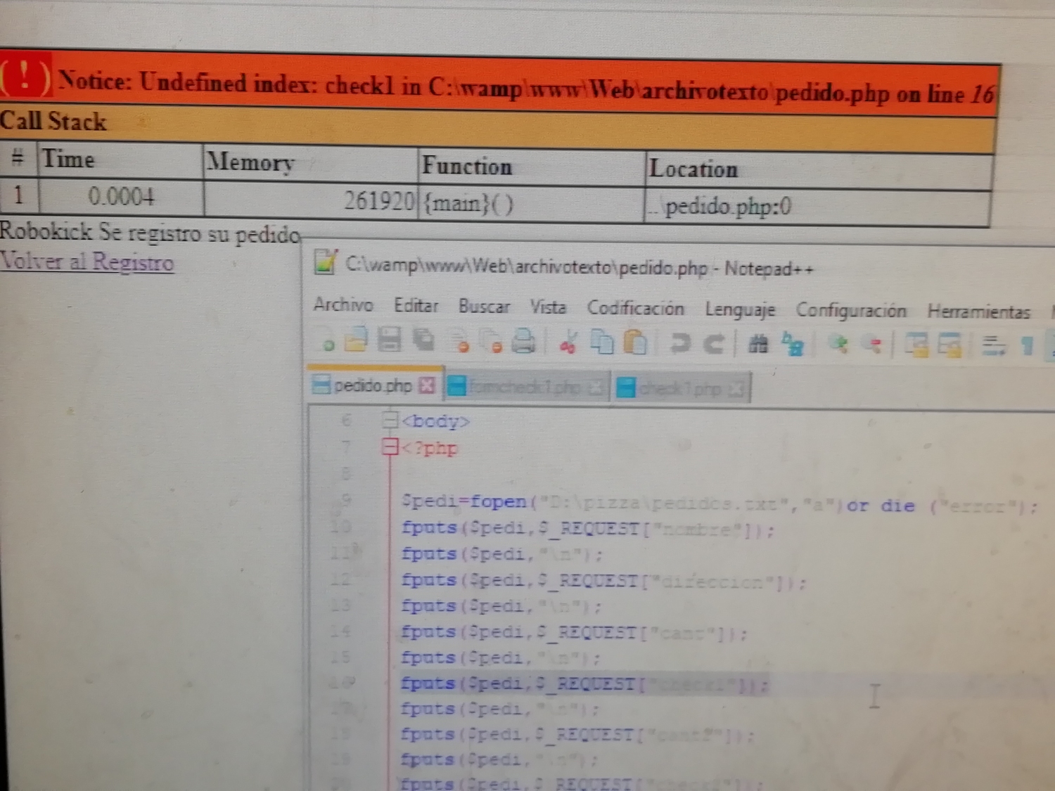Click the Notepad++ window title bar path
The image size is (1055, 791).
pyautogui.click(x=579, y=268)
